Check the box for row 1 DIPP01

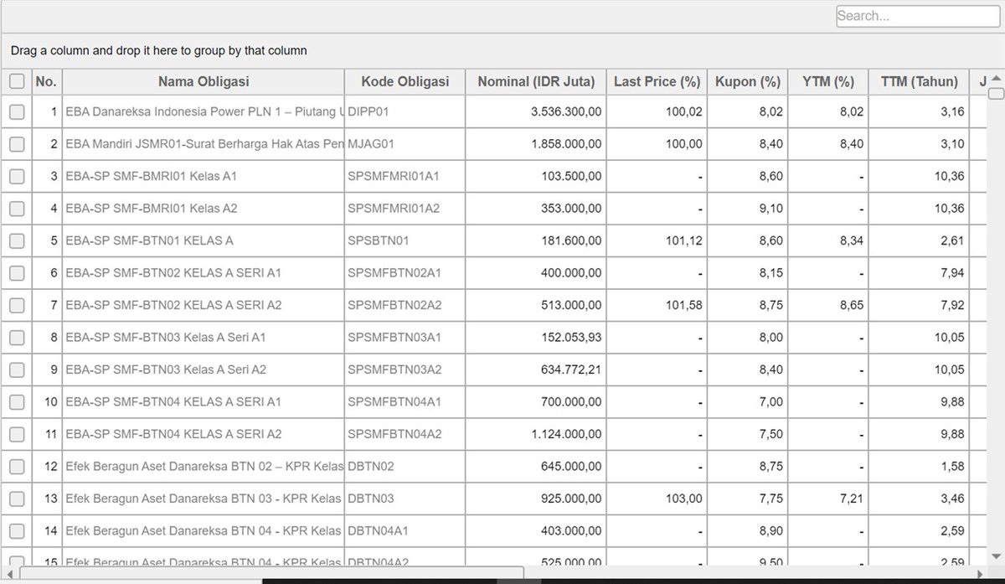coord(17,111)
